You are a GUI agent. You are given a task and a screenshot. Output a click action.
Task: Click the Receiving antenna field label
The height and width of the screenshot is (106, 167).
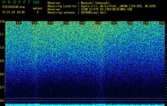[x=61, y=12]
